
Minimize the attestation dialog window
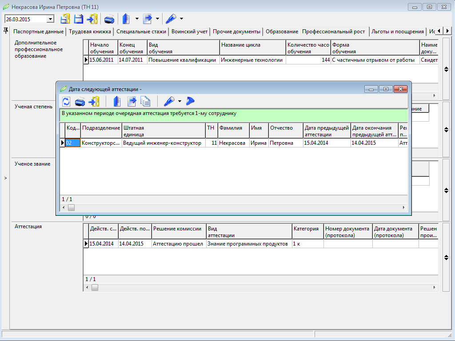(371, 89)
